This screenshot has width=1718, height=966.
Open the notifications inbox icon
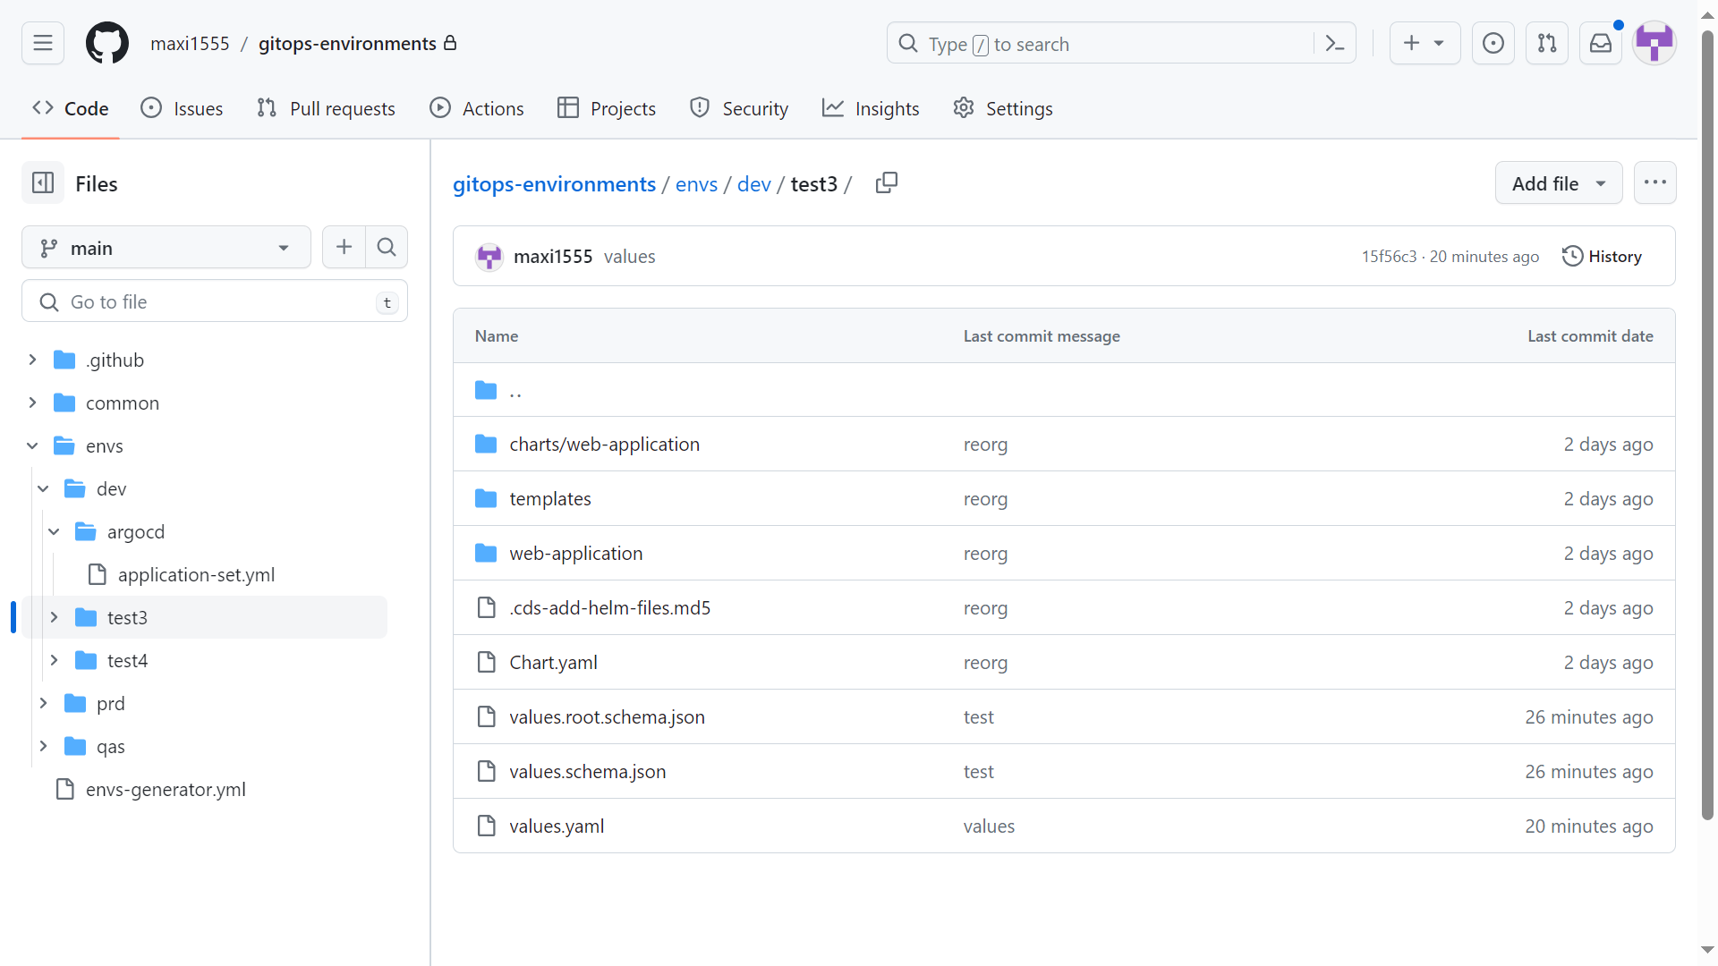coord(1601,43)
